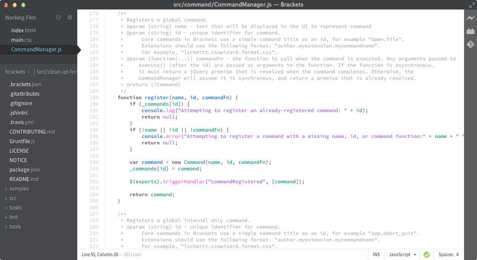Click line number 189 in gutter
477x260 pixels.
coord(94,97)
